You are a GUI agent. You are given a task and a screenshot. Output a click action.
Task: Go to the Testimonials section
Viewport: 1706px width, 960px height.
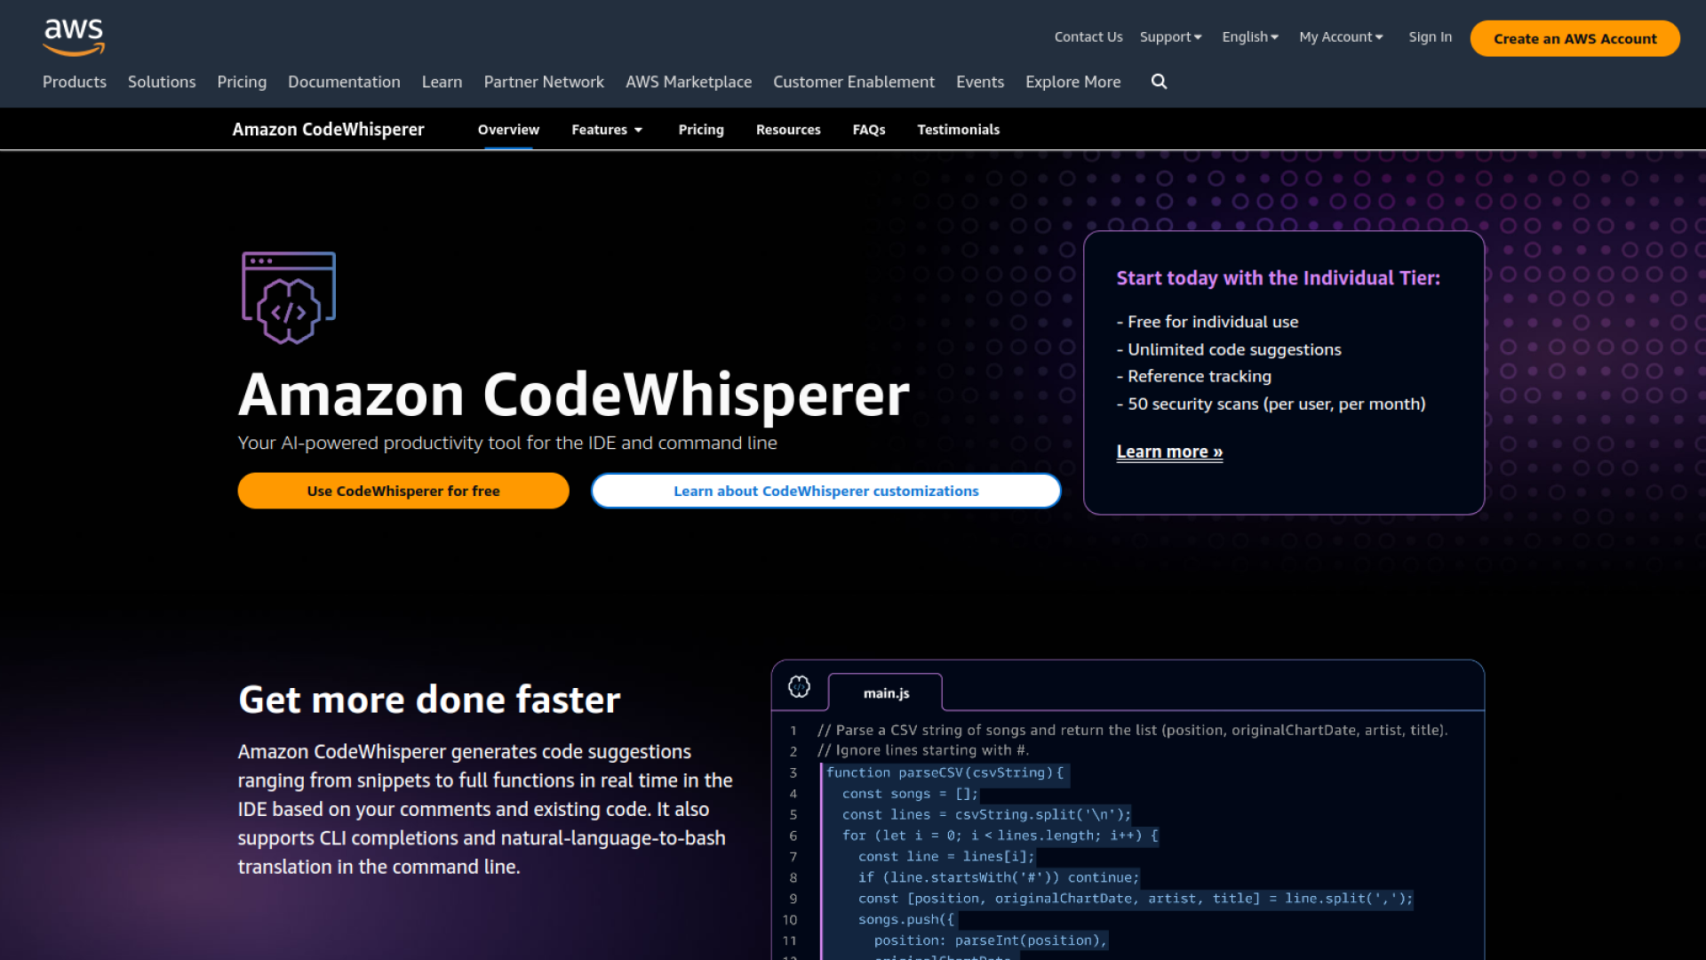coord(958,130)
